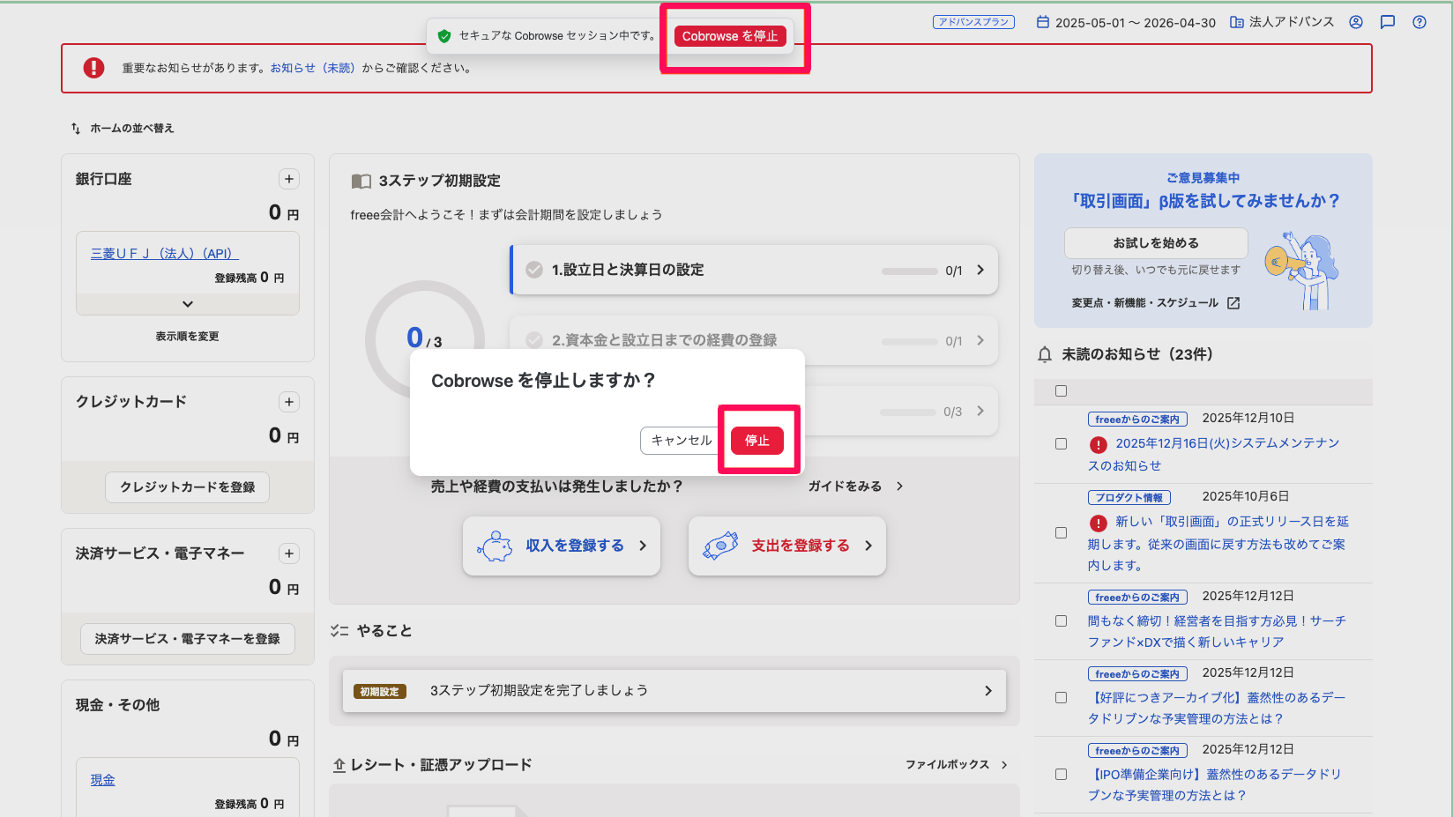Screen dimensions: 1453x817
Task: Click the megaphone illustration in feedback card
Action: click(x=1301, y=270)
